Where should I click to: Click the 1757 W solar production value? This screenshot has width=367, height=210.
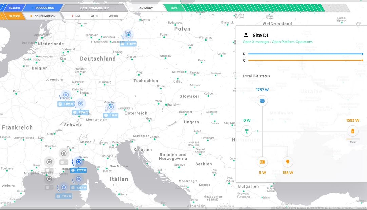point(262,90)
